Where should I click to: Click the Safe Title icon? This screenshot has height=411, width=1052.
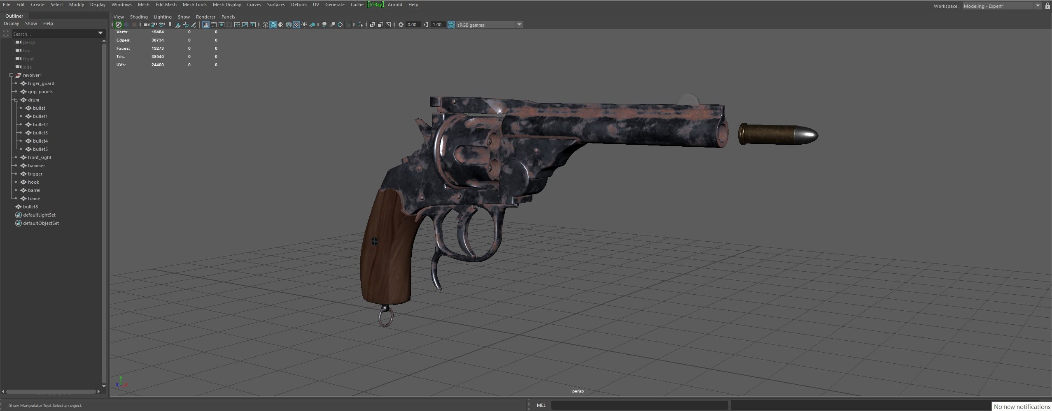coord(253,25)
